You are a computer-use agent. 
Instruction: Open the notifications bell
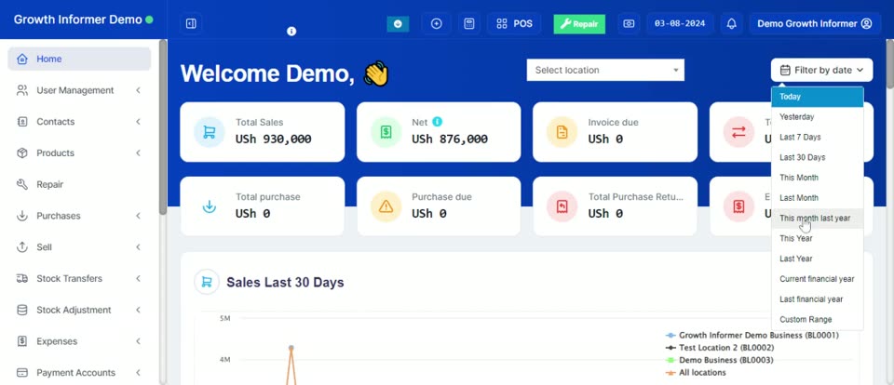[732, 24]
